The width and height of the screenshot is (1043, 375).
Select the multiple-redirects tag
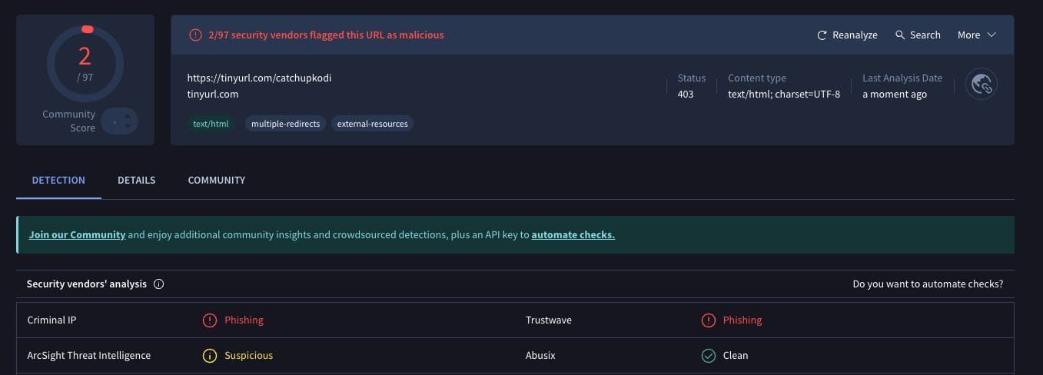coord(286,124)
